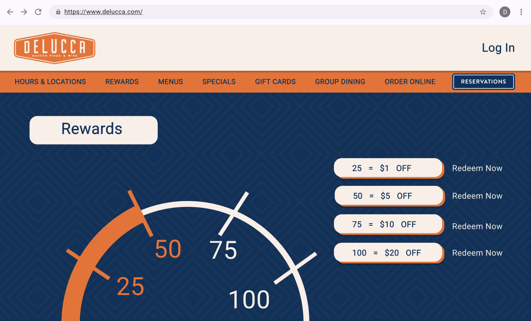The height and width of the screenshot is (321, 531).
Task: Select the address bar URL field
Action: pos(271,12)
